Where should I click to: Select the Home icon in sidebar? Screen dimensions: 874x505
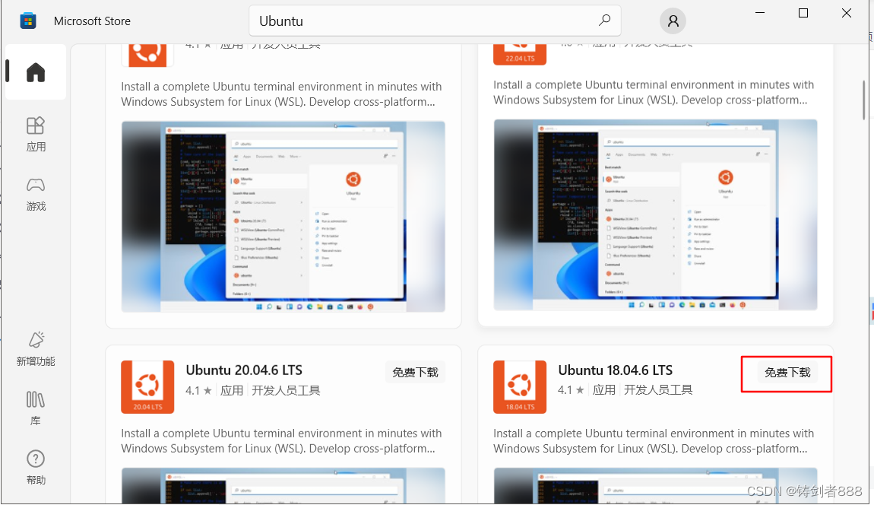pos(35,71)
